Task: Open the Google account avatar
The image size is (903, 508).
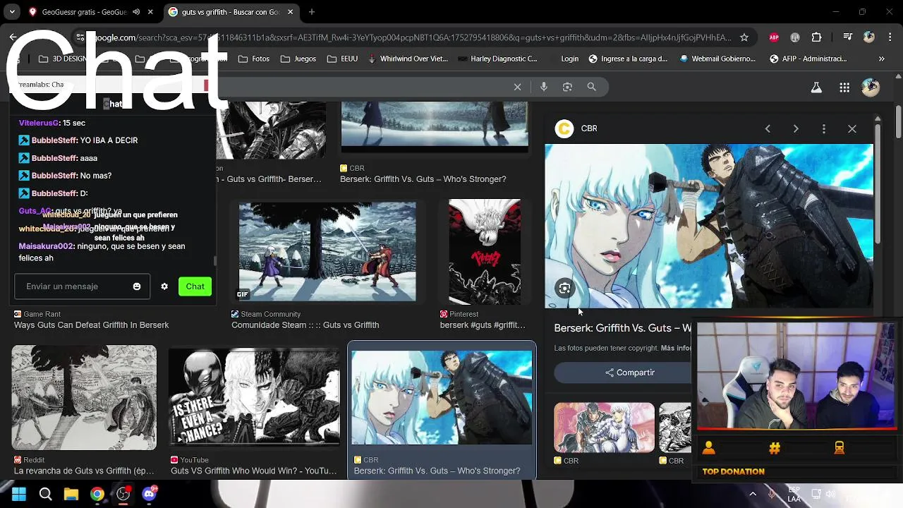Action: (x=871, y=87)
